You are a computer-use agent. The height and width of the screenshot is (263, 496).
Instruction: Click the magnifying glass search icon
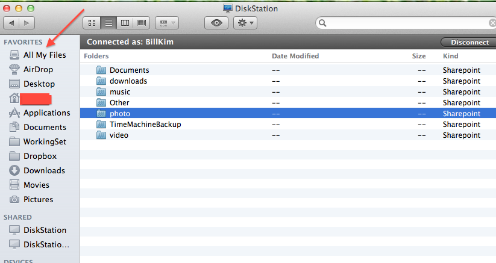click(x=322, y=23)
